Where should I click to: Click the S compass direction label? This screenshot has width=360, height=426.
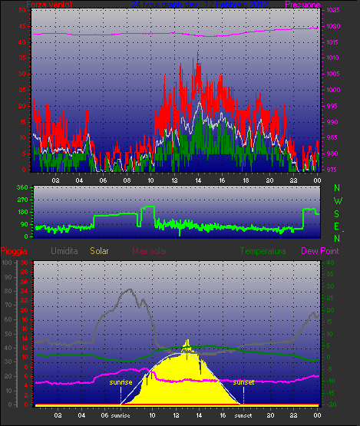[337, 214]
